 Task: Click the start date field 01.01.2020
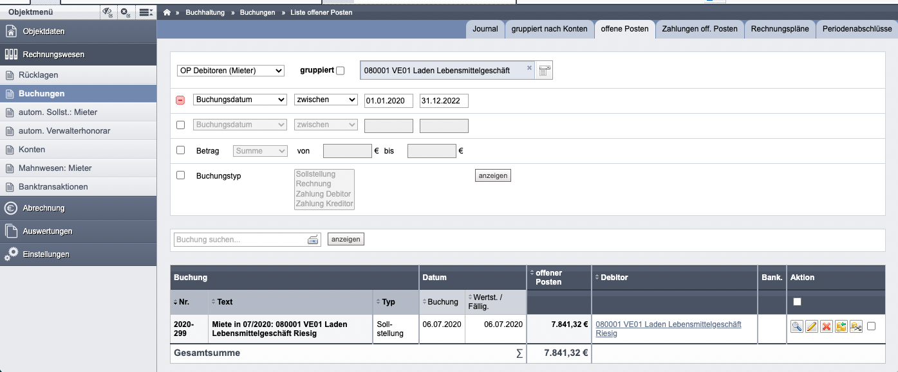[388, 101]
